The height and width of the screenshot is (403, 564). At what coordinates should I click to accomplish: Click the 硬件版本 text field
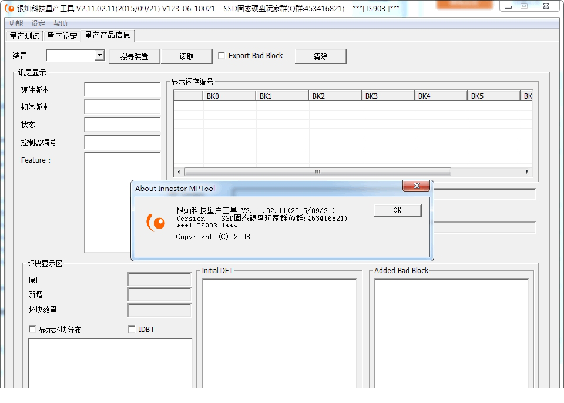122,89
